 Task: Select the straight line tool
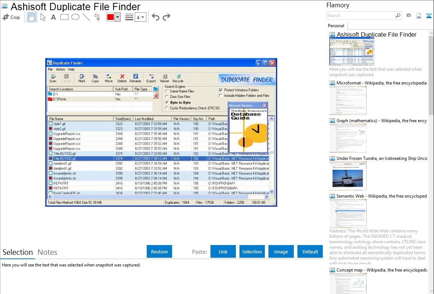click(x=86, y=17)
